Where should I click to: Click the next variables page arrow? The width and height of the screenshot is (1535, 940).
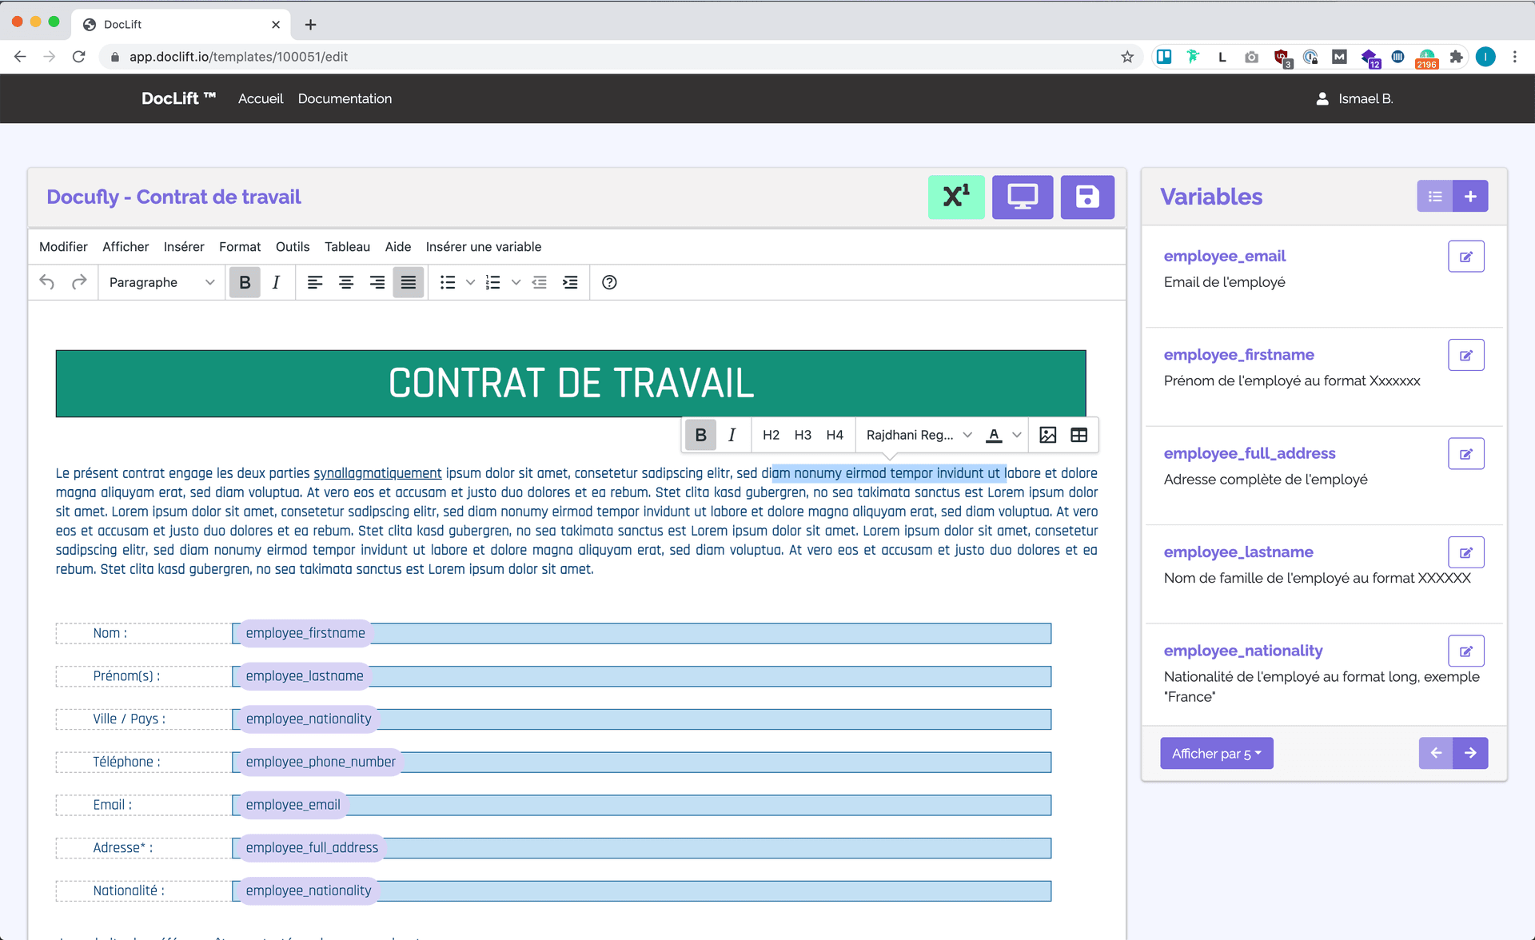[1471, 753]
